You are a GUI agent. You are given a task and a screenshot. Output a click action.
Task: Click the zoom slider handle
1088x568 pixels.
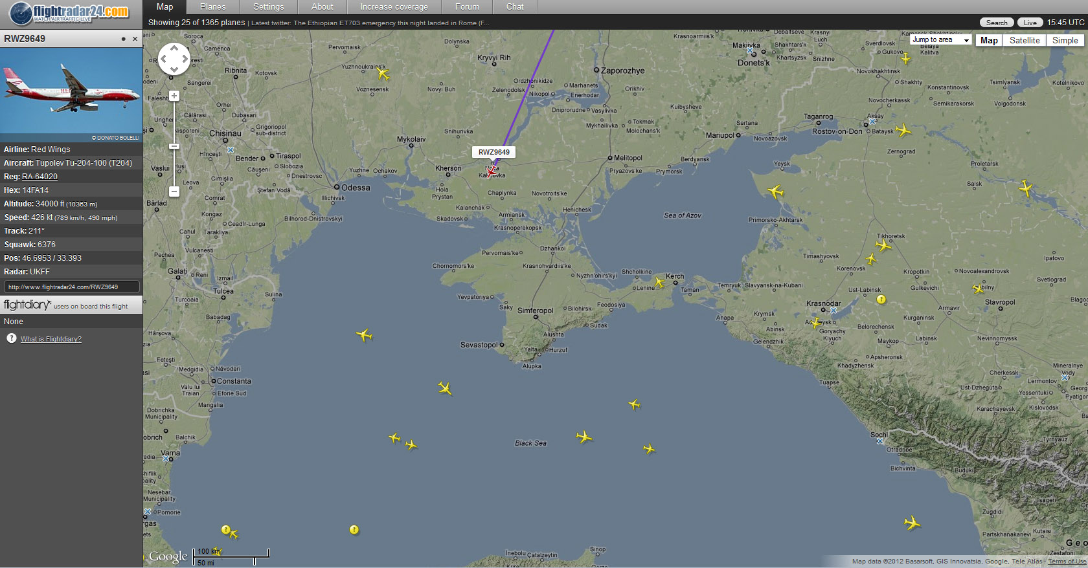point(174,146)
